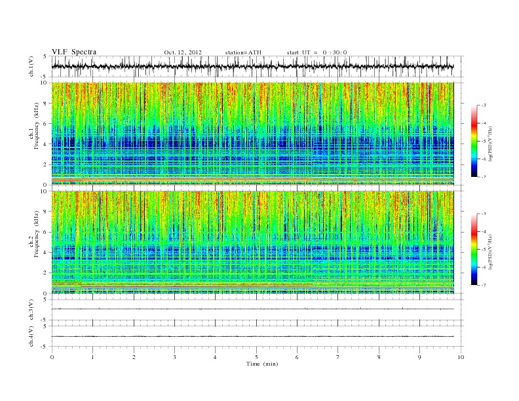Click the "ch.1(V)" waveform axis label
The width and height of the screenshot is (519, 401).
click(31, 66)
